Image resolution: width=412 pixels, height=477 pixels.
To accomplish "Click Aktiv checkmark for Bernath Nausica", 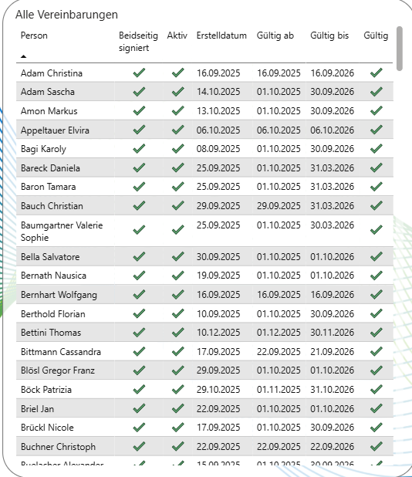I will (x=178, y=276).
